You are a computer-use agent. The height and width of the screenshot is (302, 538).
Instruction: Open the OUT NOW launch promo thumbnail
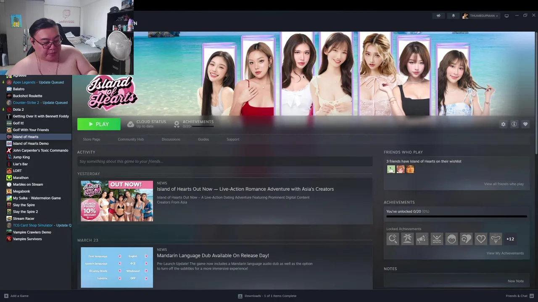coord(117,201)
